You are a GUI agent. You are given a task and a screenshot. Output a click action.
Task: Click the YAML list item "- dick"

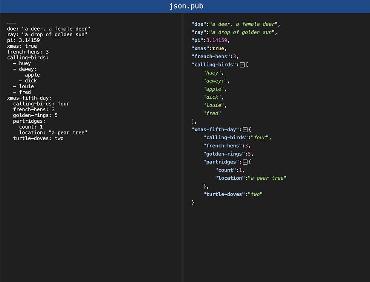pos(28,81)
